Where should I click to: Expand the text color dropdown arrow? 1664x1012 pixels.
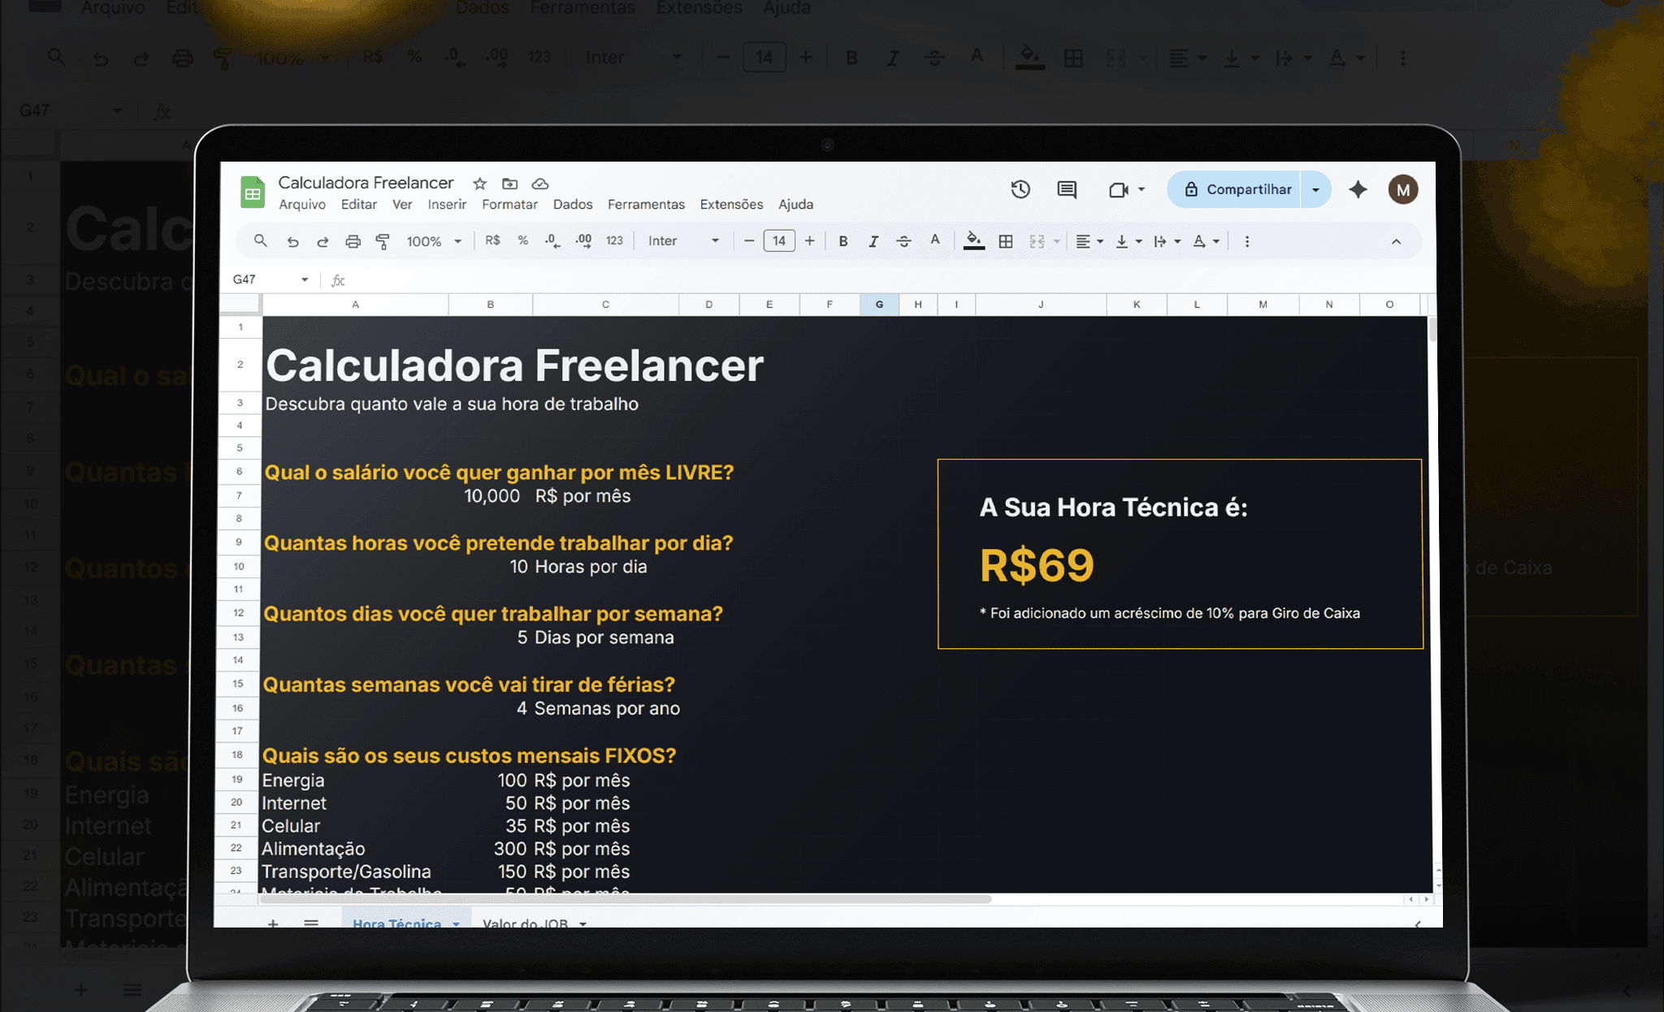pos(1215,240)
